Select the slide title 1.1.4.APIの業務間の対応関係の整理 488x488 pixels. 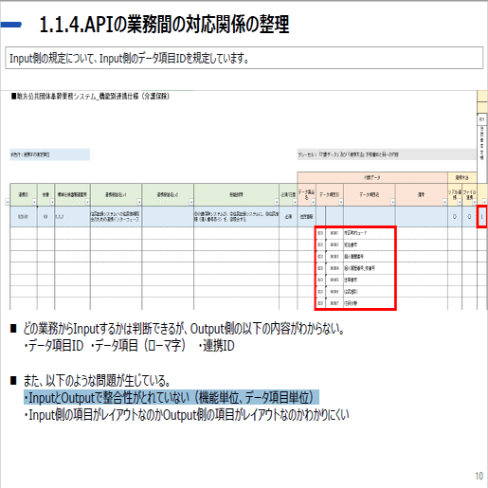(x=164, y=25)
